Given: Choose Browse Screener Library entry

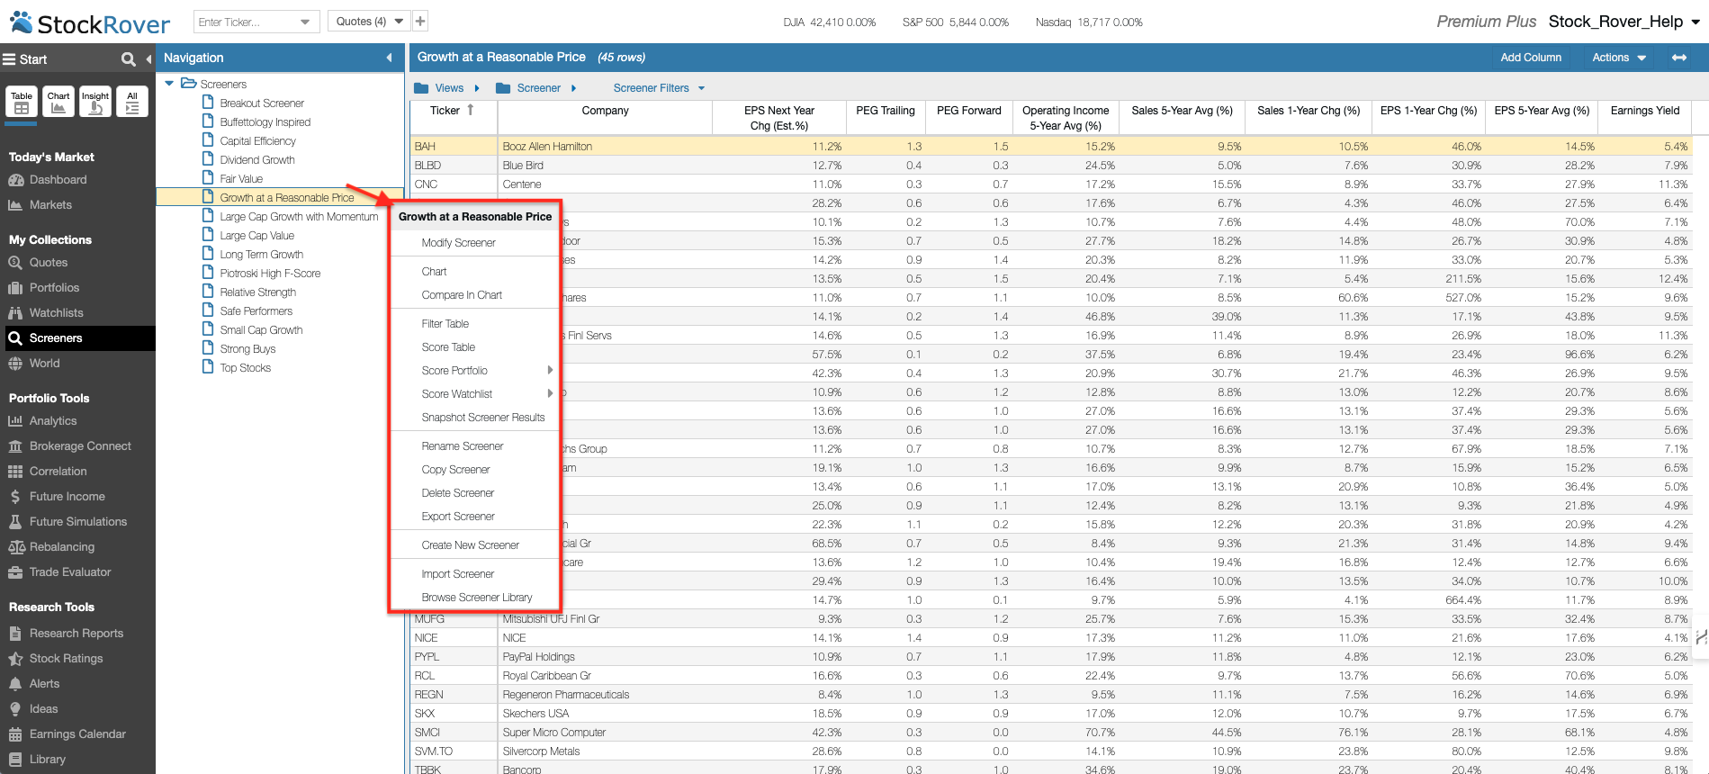Looking at the screenshot, I should point(477,598).
